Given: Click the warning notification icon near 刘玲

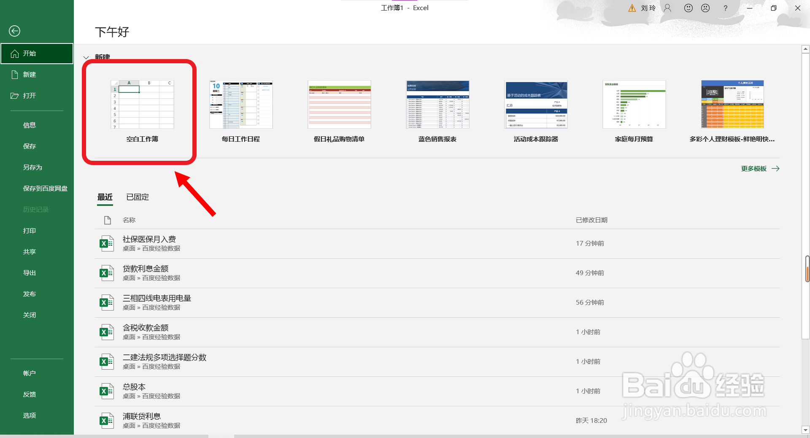Looking at the screenshot, I should click(632, 8).
